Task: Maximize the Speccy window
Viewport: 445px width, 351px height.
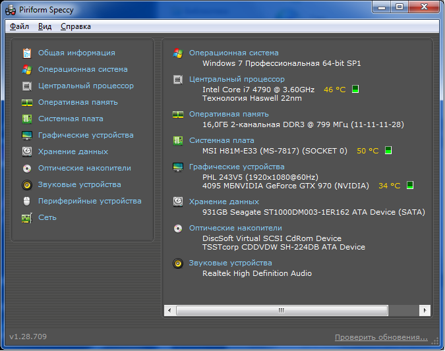Action: [400, 7]
